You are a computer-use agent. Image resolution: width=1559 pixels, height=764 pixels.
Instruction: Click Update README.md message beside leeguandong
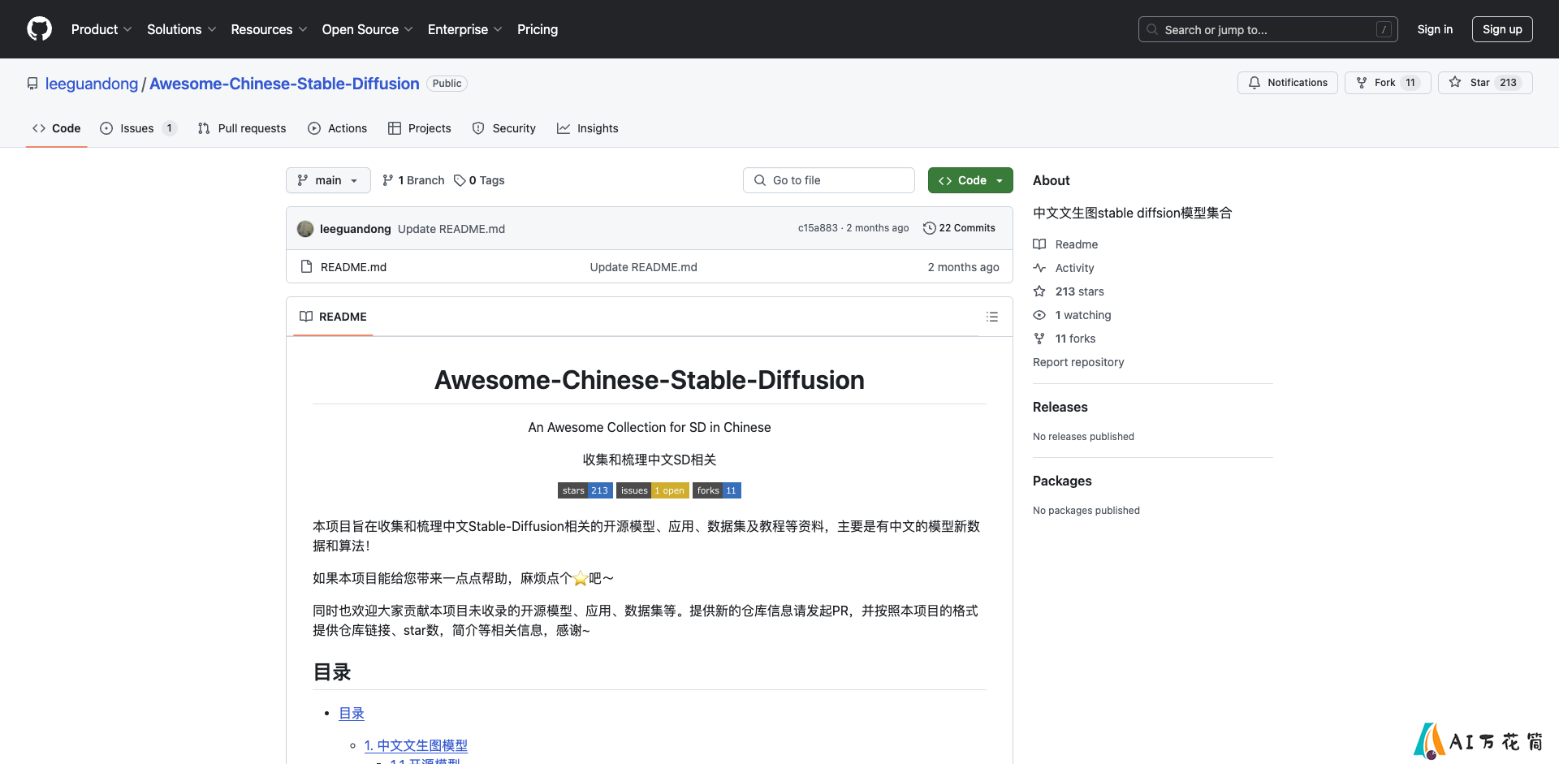pos(451,229)
